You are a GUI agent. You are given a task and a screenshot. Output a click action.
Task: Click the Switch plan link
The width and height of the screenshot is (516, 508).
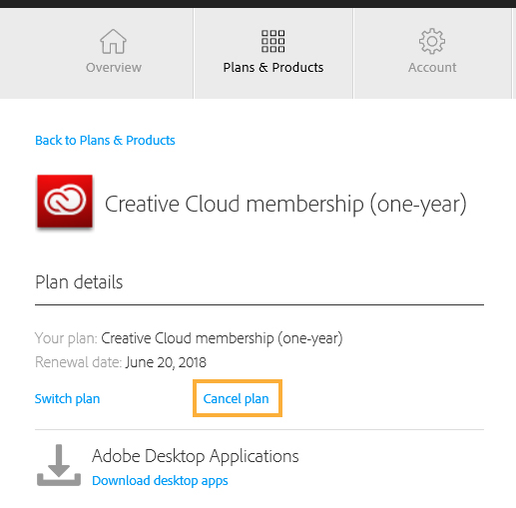pos(67,398)
